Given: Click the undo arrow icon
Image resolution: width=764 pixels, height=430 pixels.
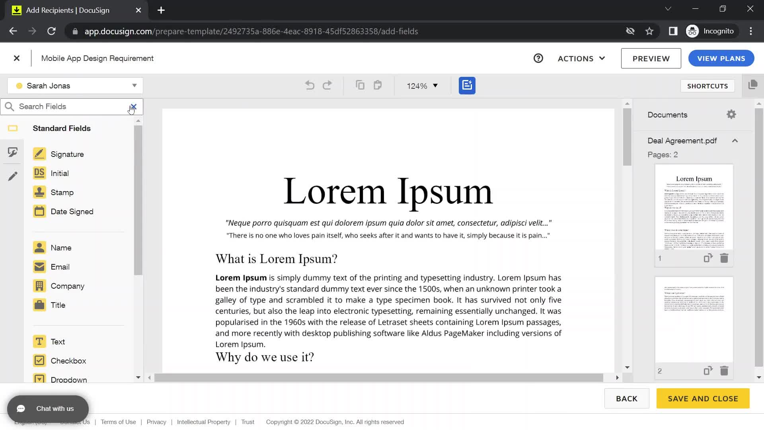Looking at the screenshot, I should click(309, 86).
